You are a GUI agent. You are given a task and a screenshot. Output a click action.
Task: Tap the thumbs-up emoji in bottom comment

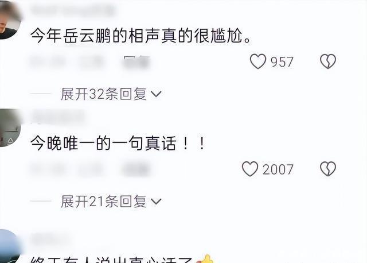click(205, 259)
